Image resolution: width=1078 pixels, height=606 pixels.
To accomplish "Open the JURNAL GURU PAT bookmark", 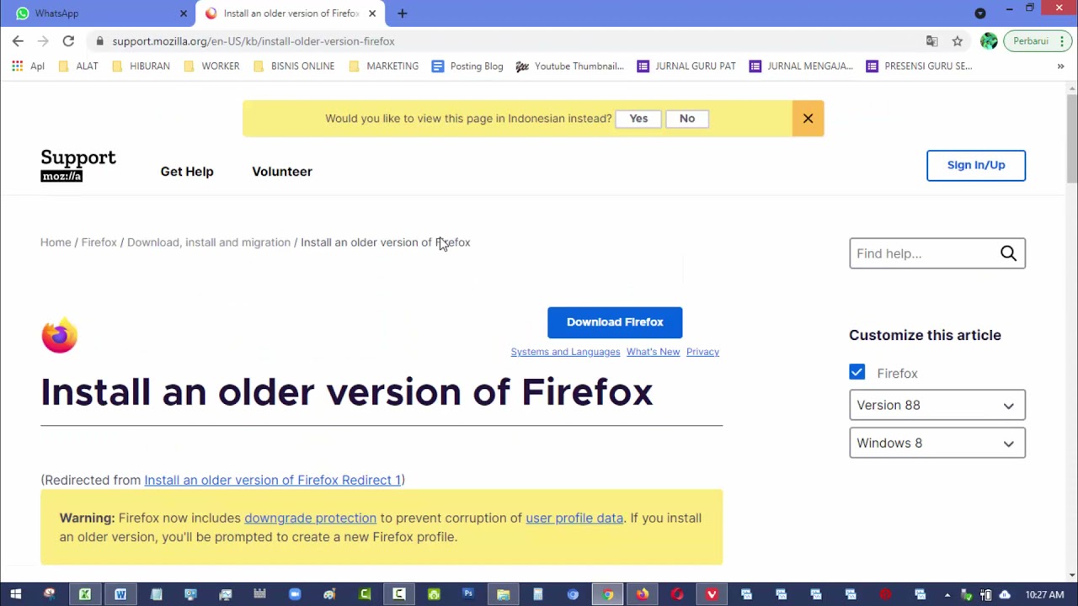I will 686,66.
